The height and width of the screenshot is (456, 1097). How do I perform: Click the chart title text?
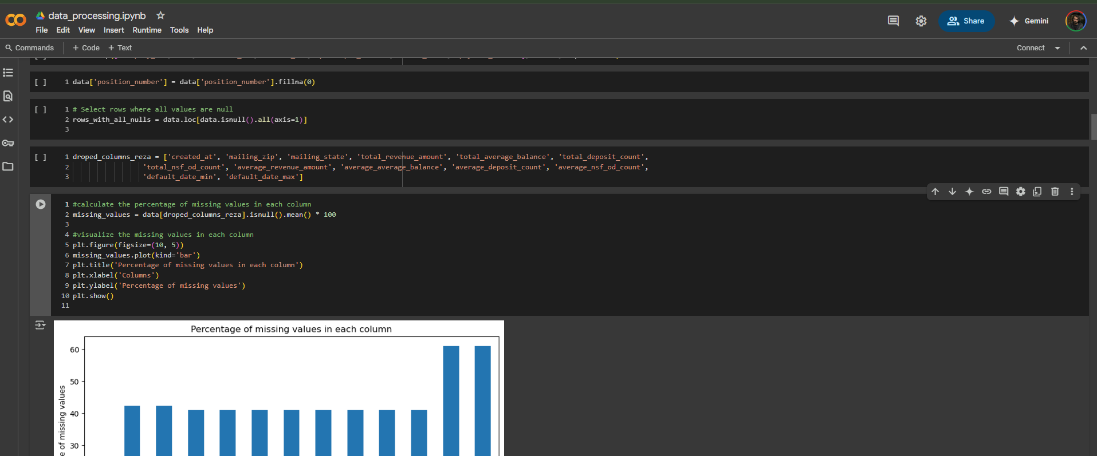click(x=291, y=329)
